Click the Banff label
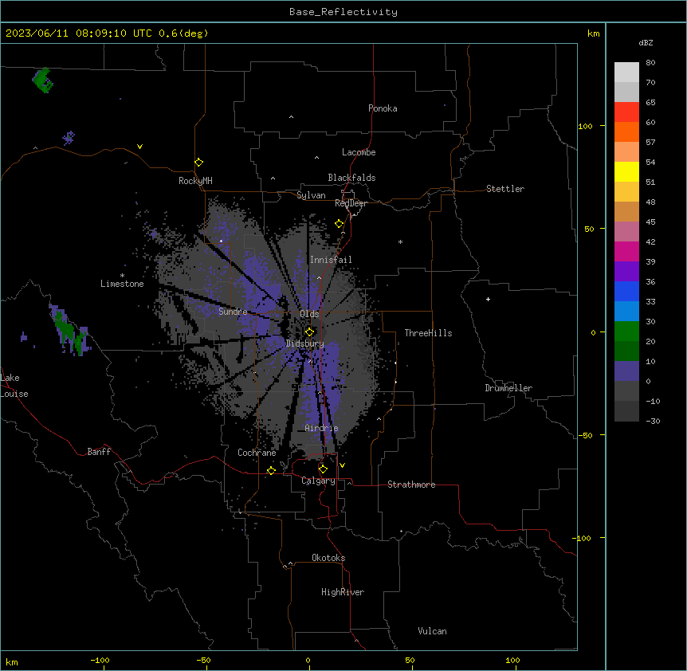687x671 pixels. 99,452
